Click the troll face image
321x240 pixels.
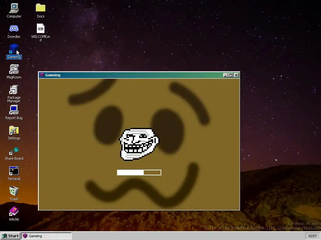point(139,144)
